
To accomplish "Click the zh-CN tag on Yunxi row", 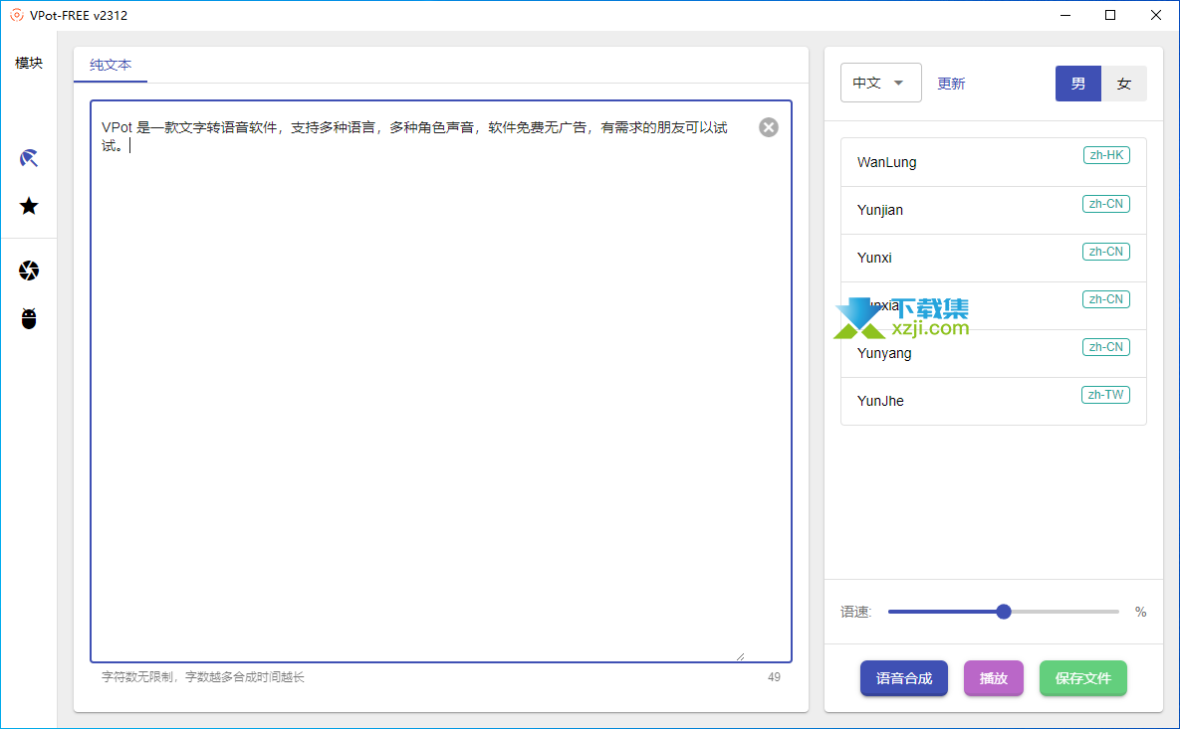I will coord(1105,252).
